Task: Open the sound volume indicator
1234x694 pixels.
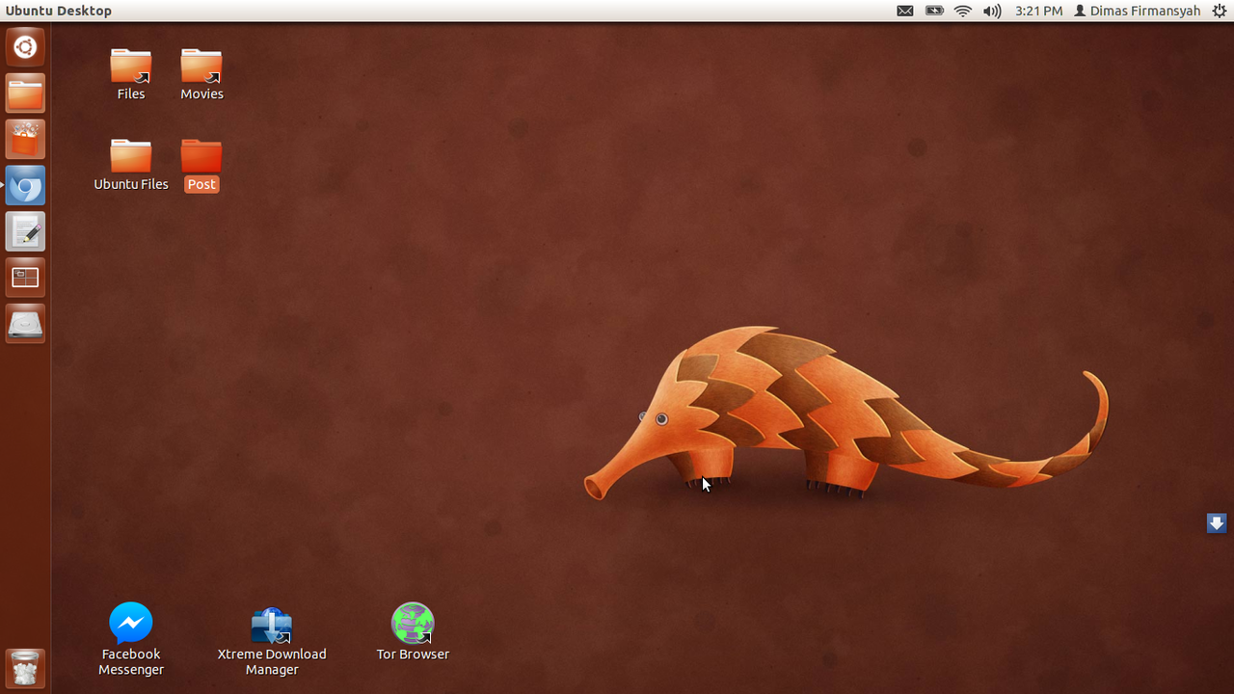Action: click(x=992, y=11)
